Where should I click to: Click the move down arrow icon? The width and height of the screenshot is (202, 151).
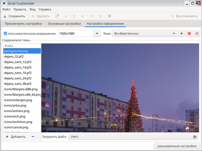82,16
